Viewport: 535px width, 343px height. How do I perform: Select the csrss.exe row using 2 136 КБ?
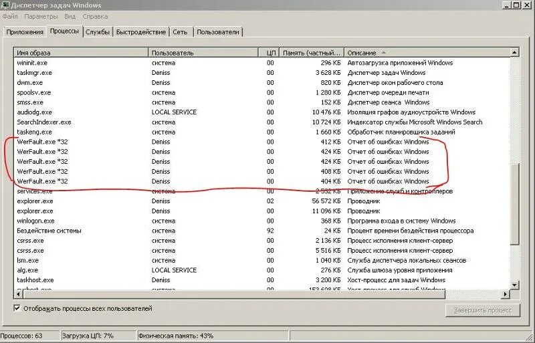[x=262, y=241]
